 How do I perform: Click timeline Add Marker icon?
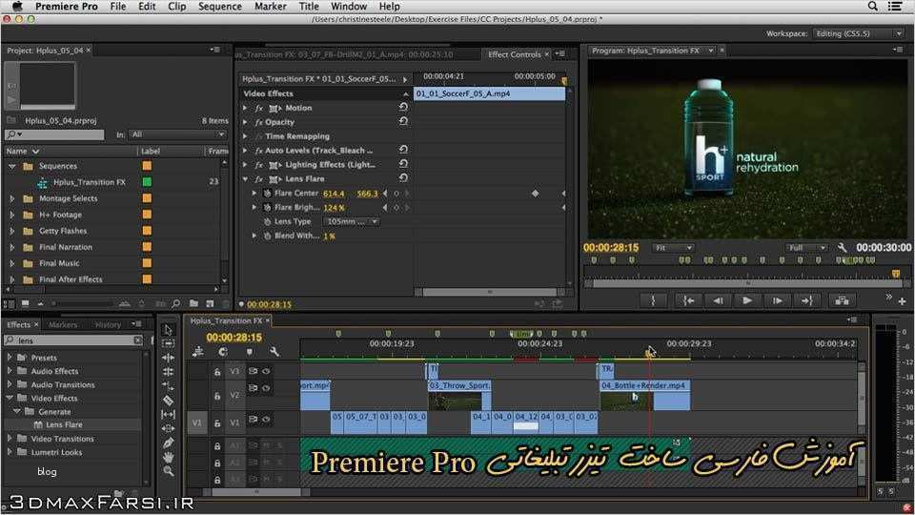[249, 352]
